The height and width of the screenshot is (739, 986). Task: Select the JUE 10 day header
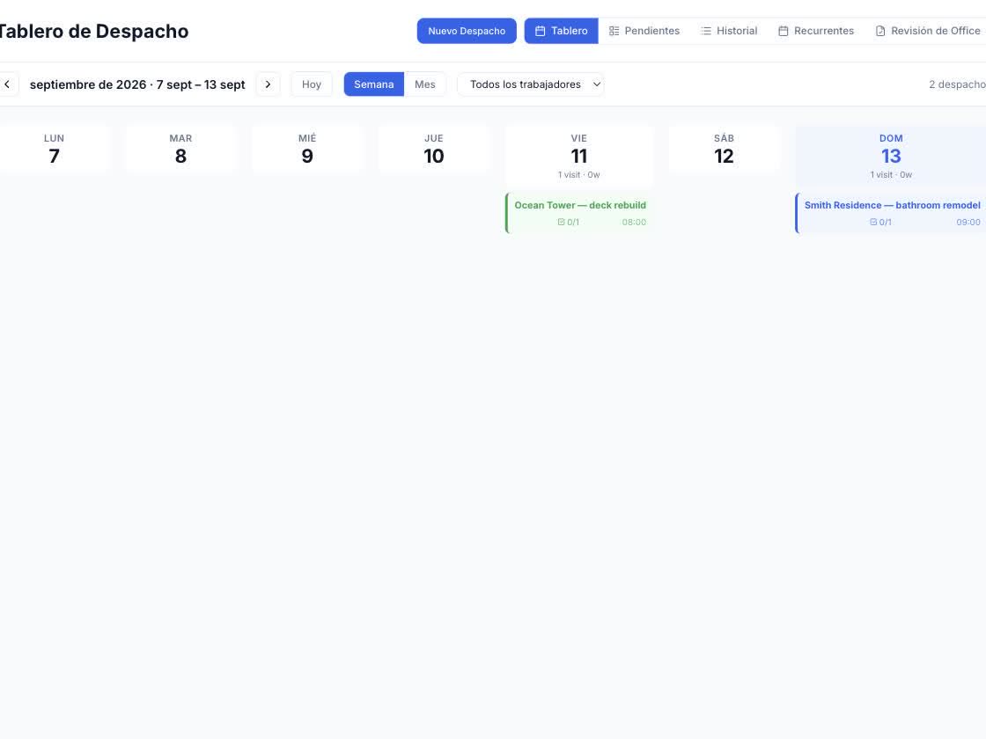tap(434, 149)
